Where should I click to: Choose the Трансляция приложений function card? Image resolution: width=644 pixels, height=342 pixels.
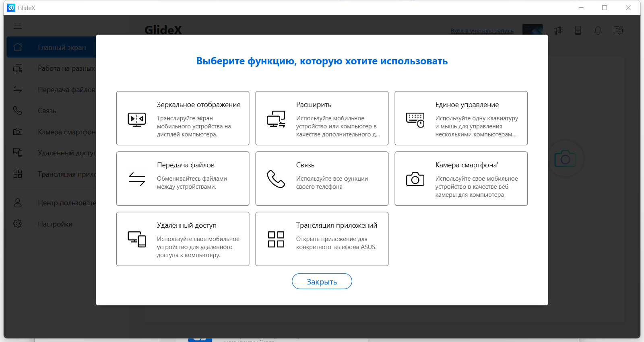coord(322,239)
